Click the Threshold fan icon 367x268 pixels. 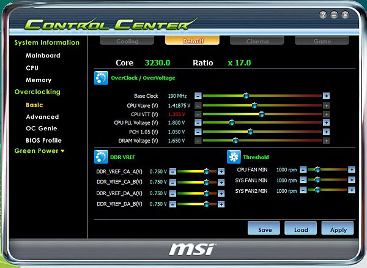234,157
